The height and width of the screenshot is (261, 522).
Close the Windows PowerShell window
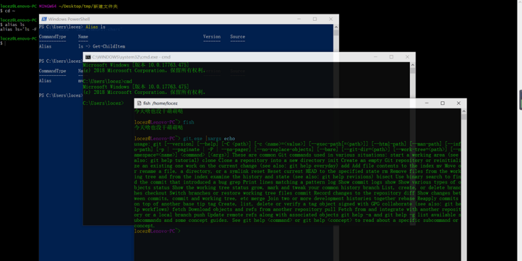(331, 19)
